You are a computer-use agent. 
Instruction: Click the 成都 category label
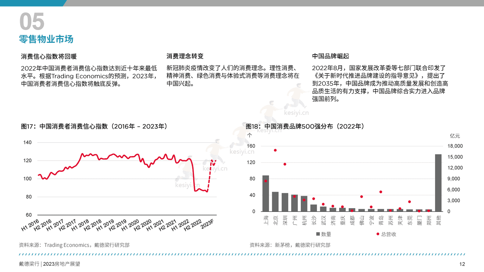click(x=352, y=220)
